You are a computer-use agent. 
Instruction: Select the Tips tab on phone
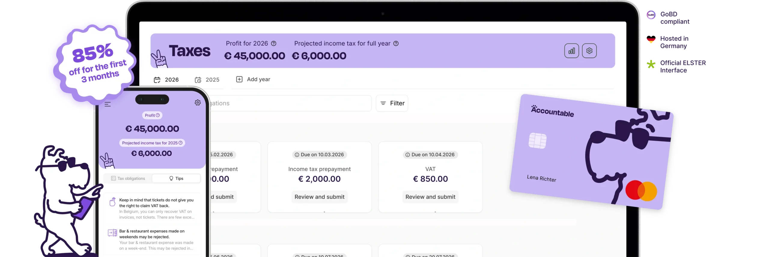click(176, 178)
